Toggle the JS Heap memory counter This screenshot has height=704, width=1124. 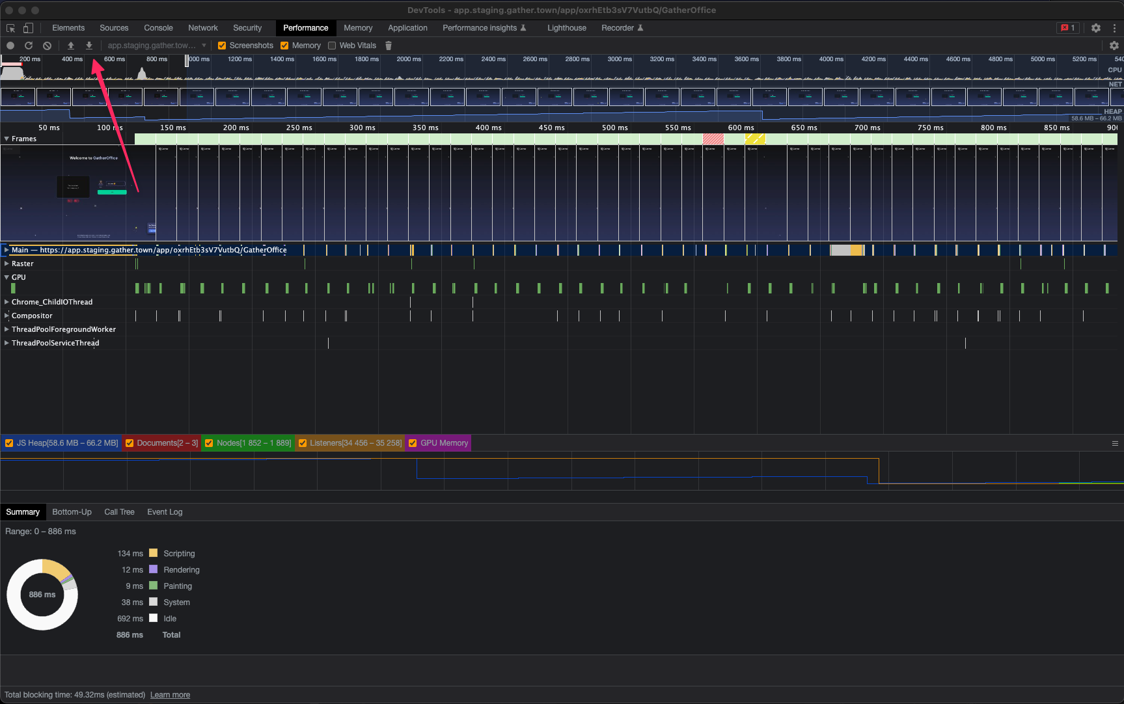click(x=9, y=443)
